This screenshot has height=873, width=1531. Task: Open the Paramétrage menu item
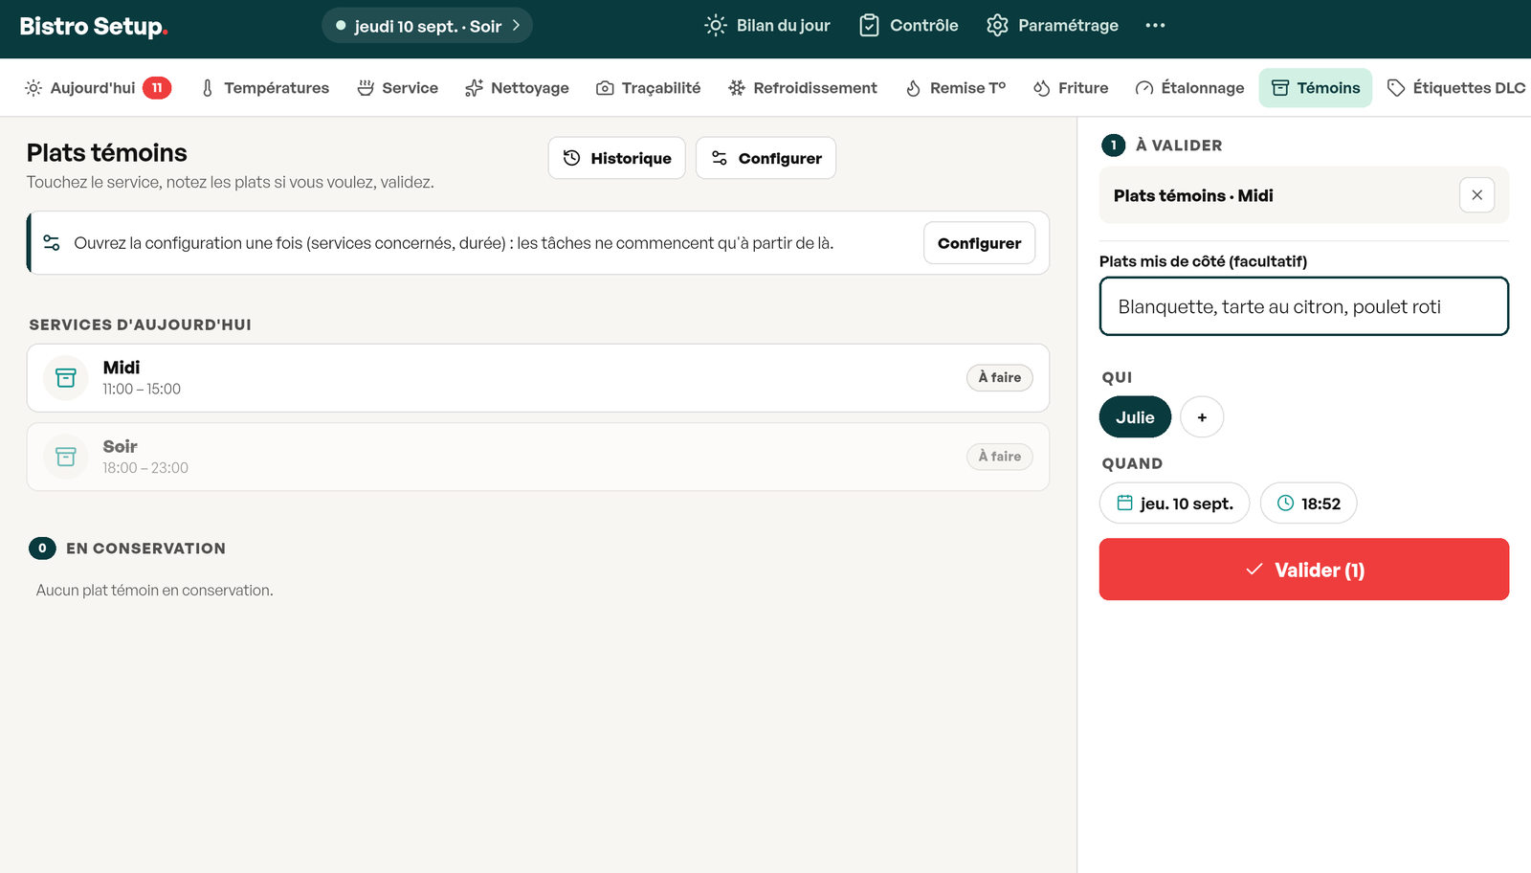point(1053,26)
